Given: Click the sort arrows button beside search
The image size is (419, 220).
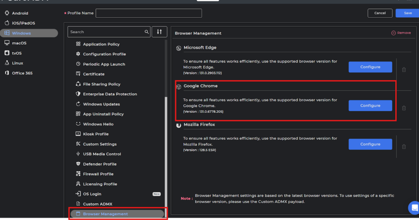Looking at the screenshot, I should click(x=159, y=32).
